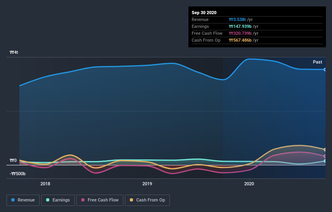Image resolution: width=332 pixels, height=212 pixels.
Task: Toggle the Free Cash Flow legend button
Action: click(x=100, y=200)
